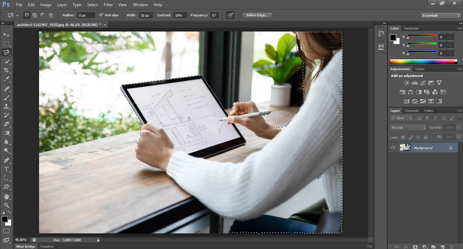Viewport: 463px width, 249px height.
Task: Open the Refine Edge dialog
Action: [x=257, y=15]
